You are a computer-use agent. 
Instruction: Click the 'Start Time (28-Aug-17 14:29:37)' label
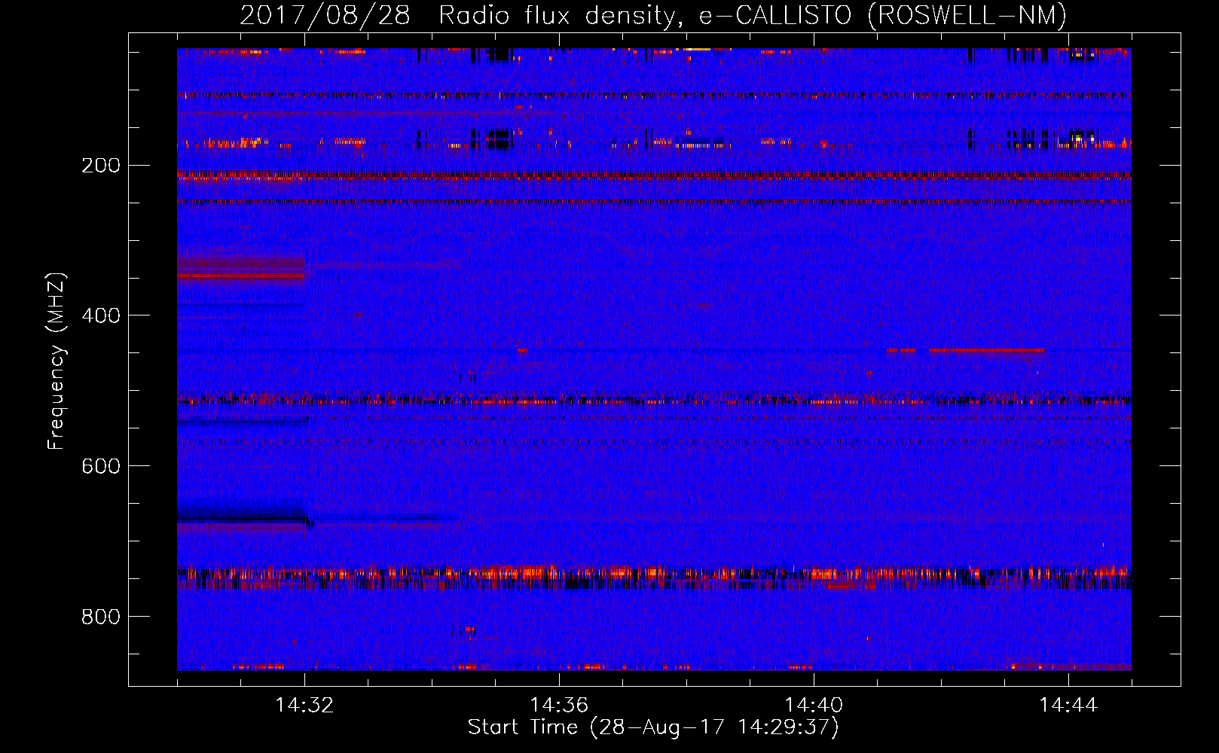[x=653, y=727]
